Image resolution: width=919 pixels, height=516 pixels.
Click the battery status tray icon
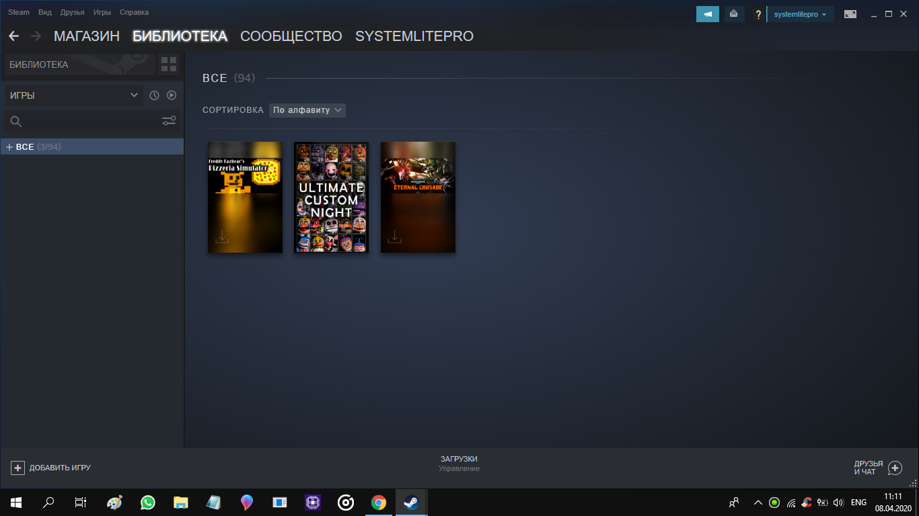[x=822, y=502]
